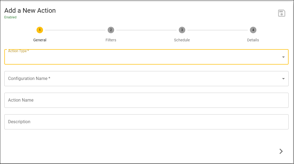Jump to step 3 circle
This screenshot has height=164, width=294.
click(x=182, y=30)
